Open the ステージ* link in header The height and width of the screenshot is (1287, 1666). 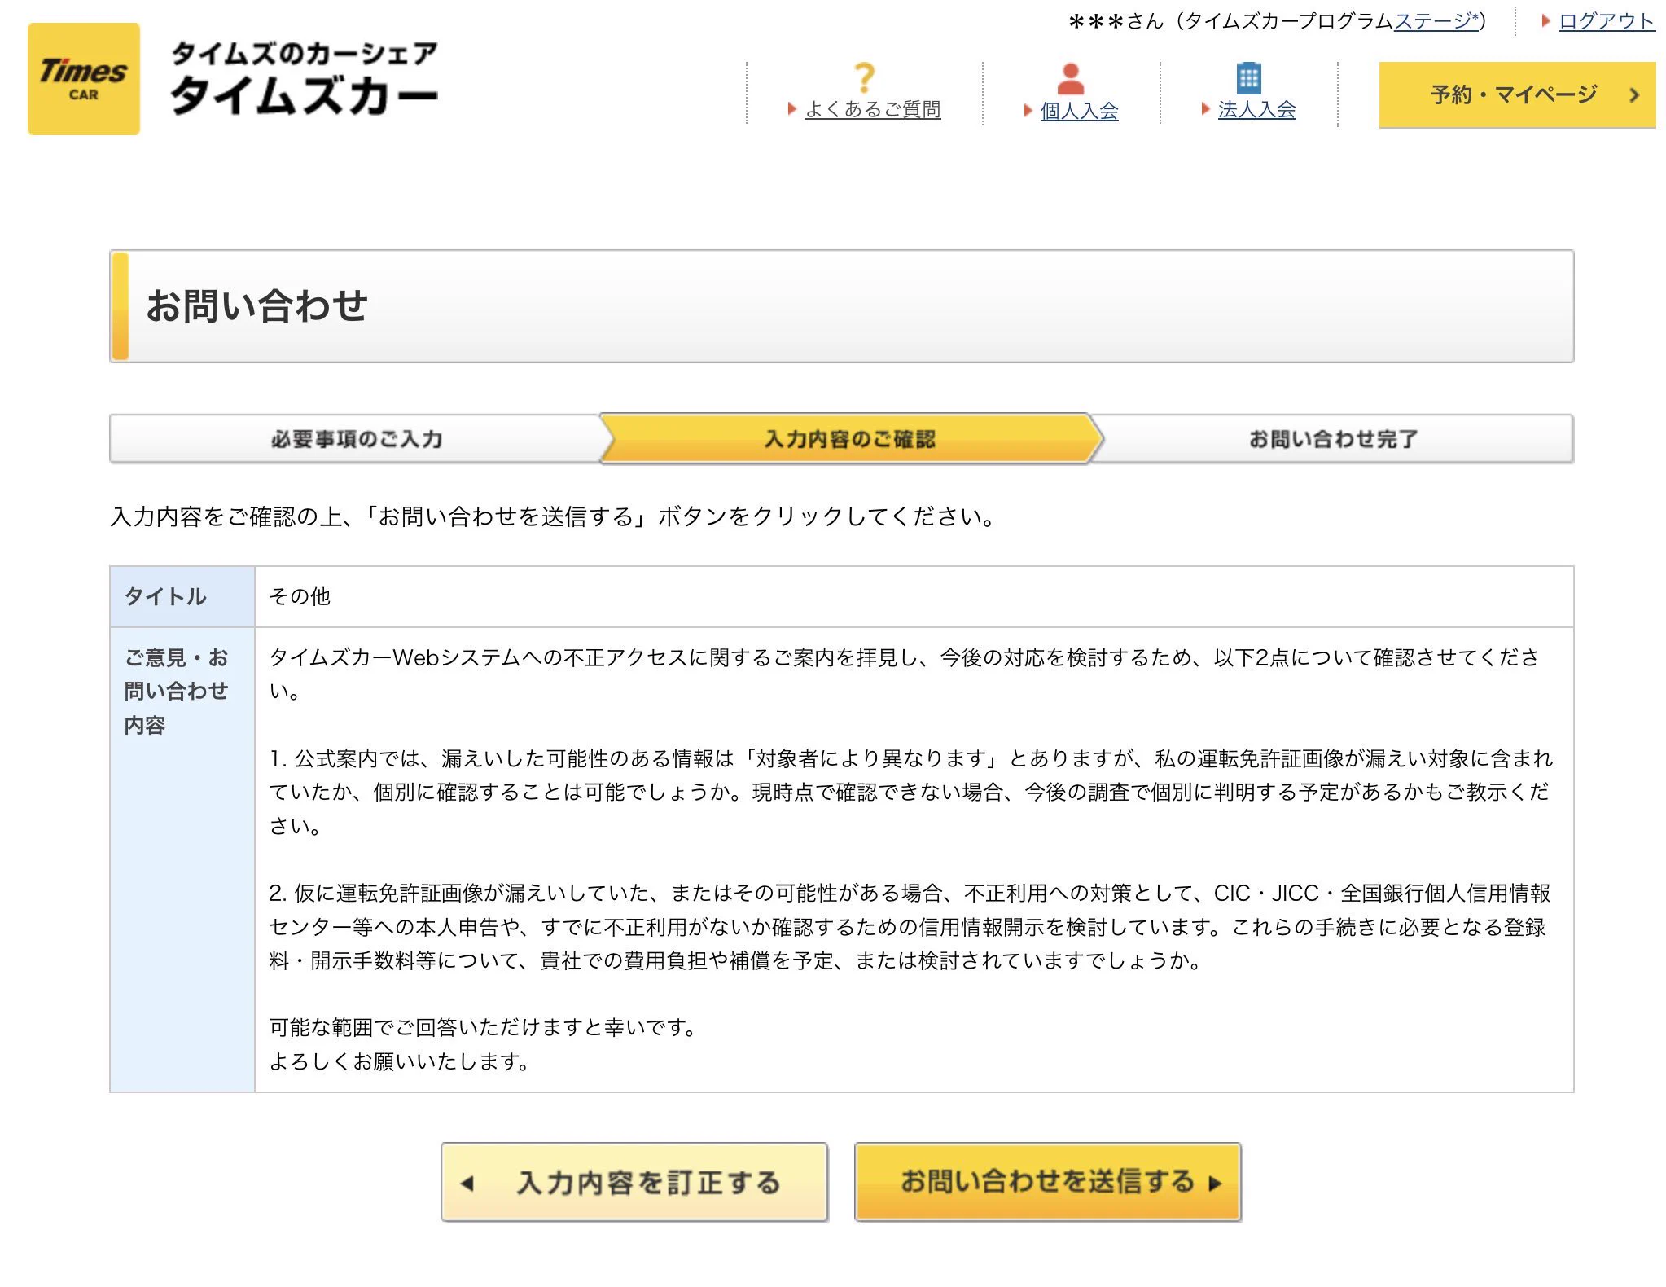tap(1436, 21)
